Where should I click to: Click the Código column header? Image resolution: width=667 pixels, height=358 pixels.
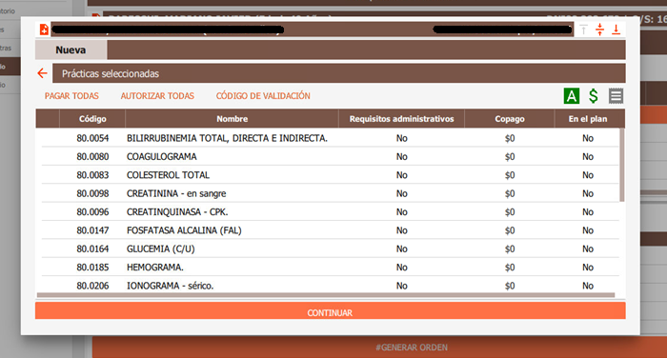[x=92, y=119]
